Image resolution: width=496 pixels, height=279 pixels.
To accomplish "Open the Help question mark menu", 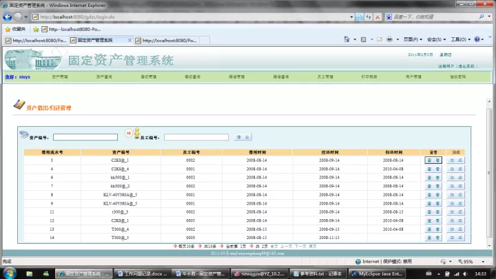I will pos(479,39).
